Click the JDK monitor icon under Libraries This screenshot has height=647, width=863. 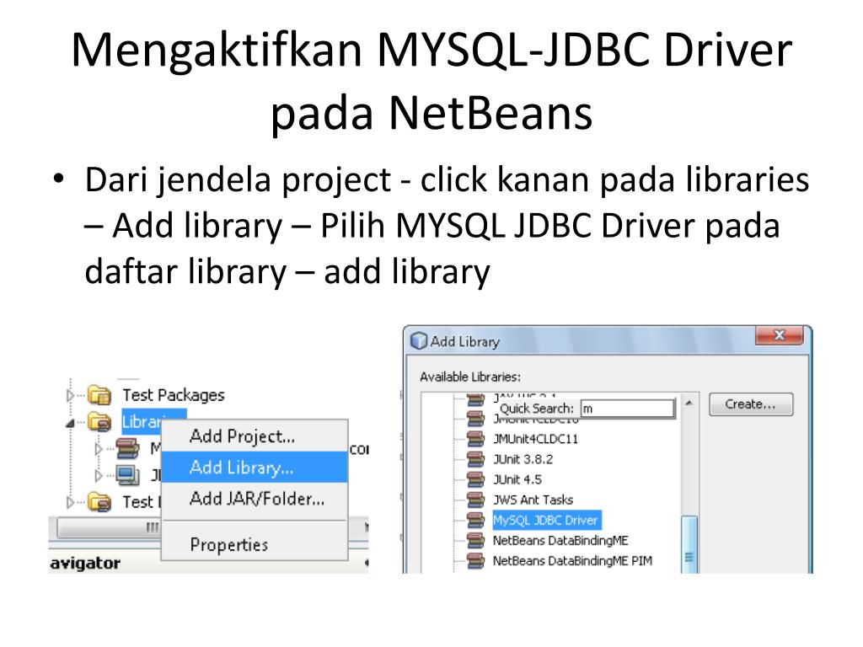pyautogui.click(x=127, y=475)
